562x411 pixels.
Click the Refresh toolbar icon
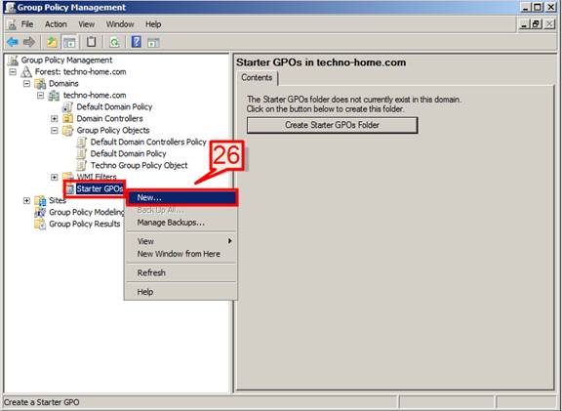click(x=114, y=42)
